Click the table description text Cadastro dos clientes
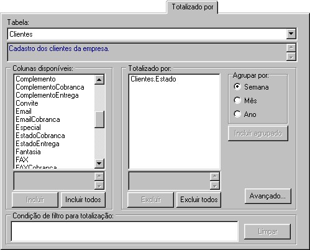310x250 pixels. pyautogui.click(x=59, y=49)
